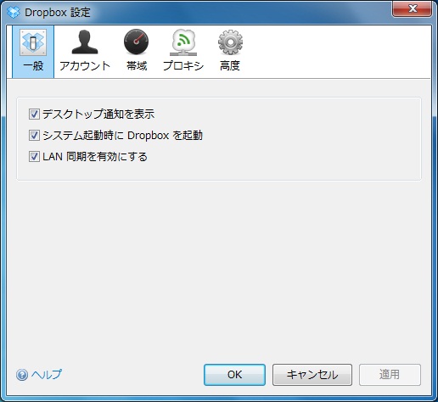The width and height of the screenshot is (438, 402).
Task: Click the OK button
Action: (x=234, y=375)
